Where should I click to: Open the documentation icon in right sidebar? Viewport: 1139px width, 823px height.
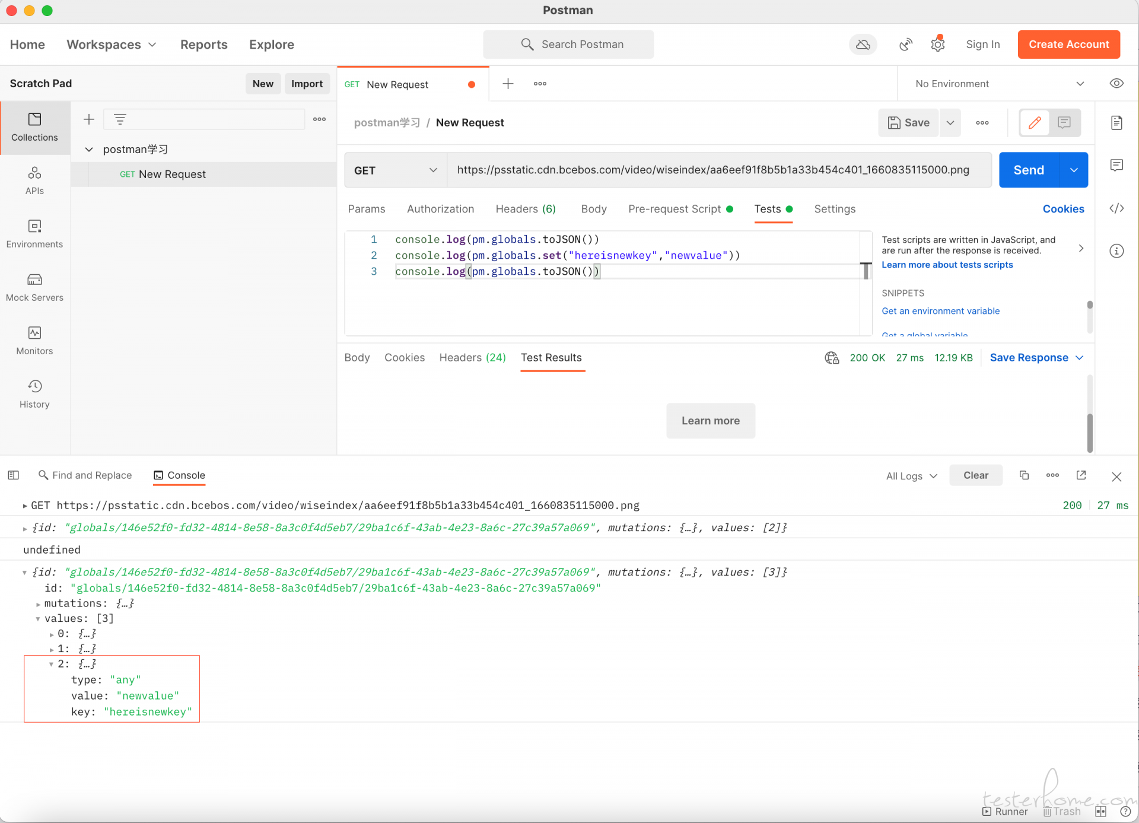point(1116,123)
